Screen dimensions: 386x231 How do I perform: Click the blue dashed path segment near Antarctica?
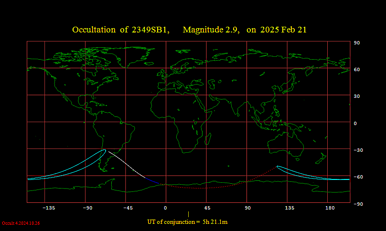[x=152, y=180]
